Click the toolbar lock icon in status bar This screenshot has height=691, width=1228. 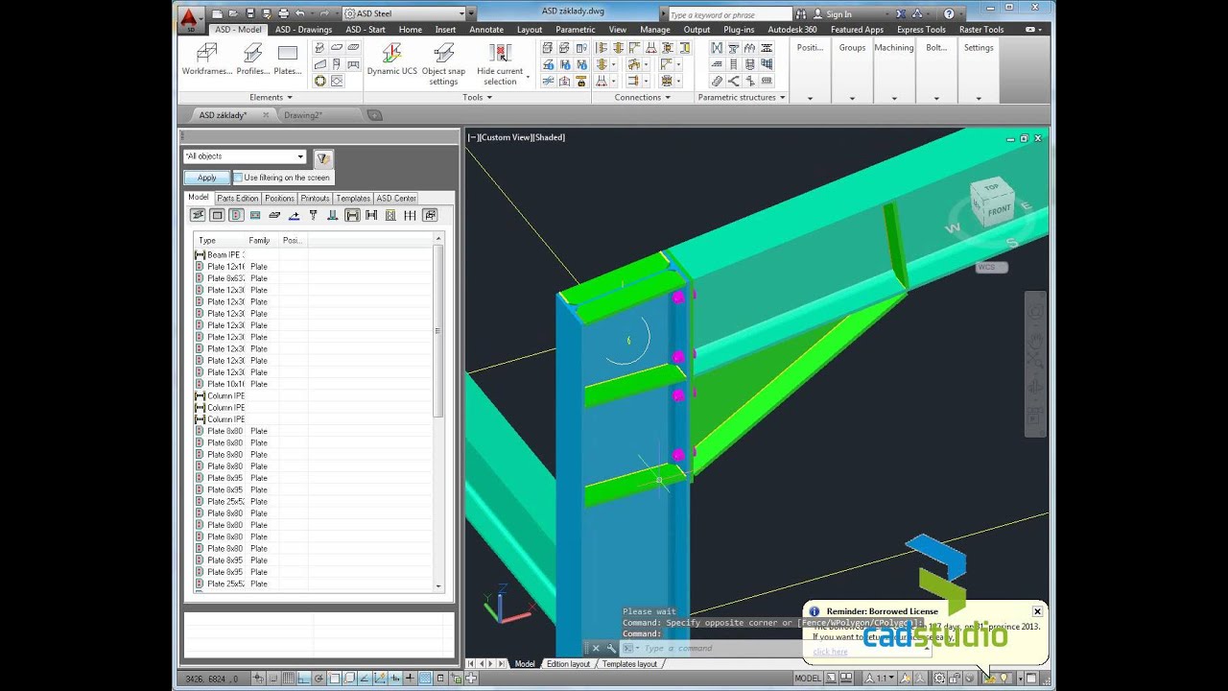click(955, 678)
